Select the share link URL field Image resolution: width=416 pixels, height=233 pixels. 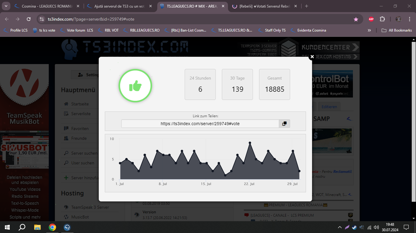tap(200, 124)
